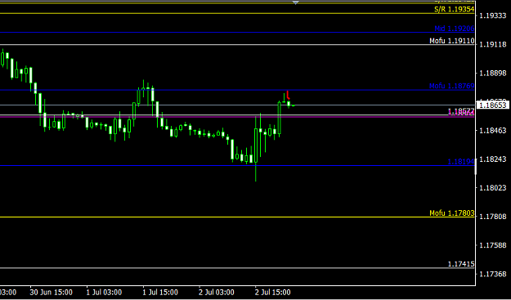Click 1.17368 on the price scale
Image resolution: width=511 pixels, height=300 pixels.
(x=493, y=274)
